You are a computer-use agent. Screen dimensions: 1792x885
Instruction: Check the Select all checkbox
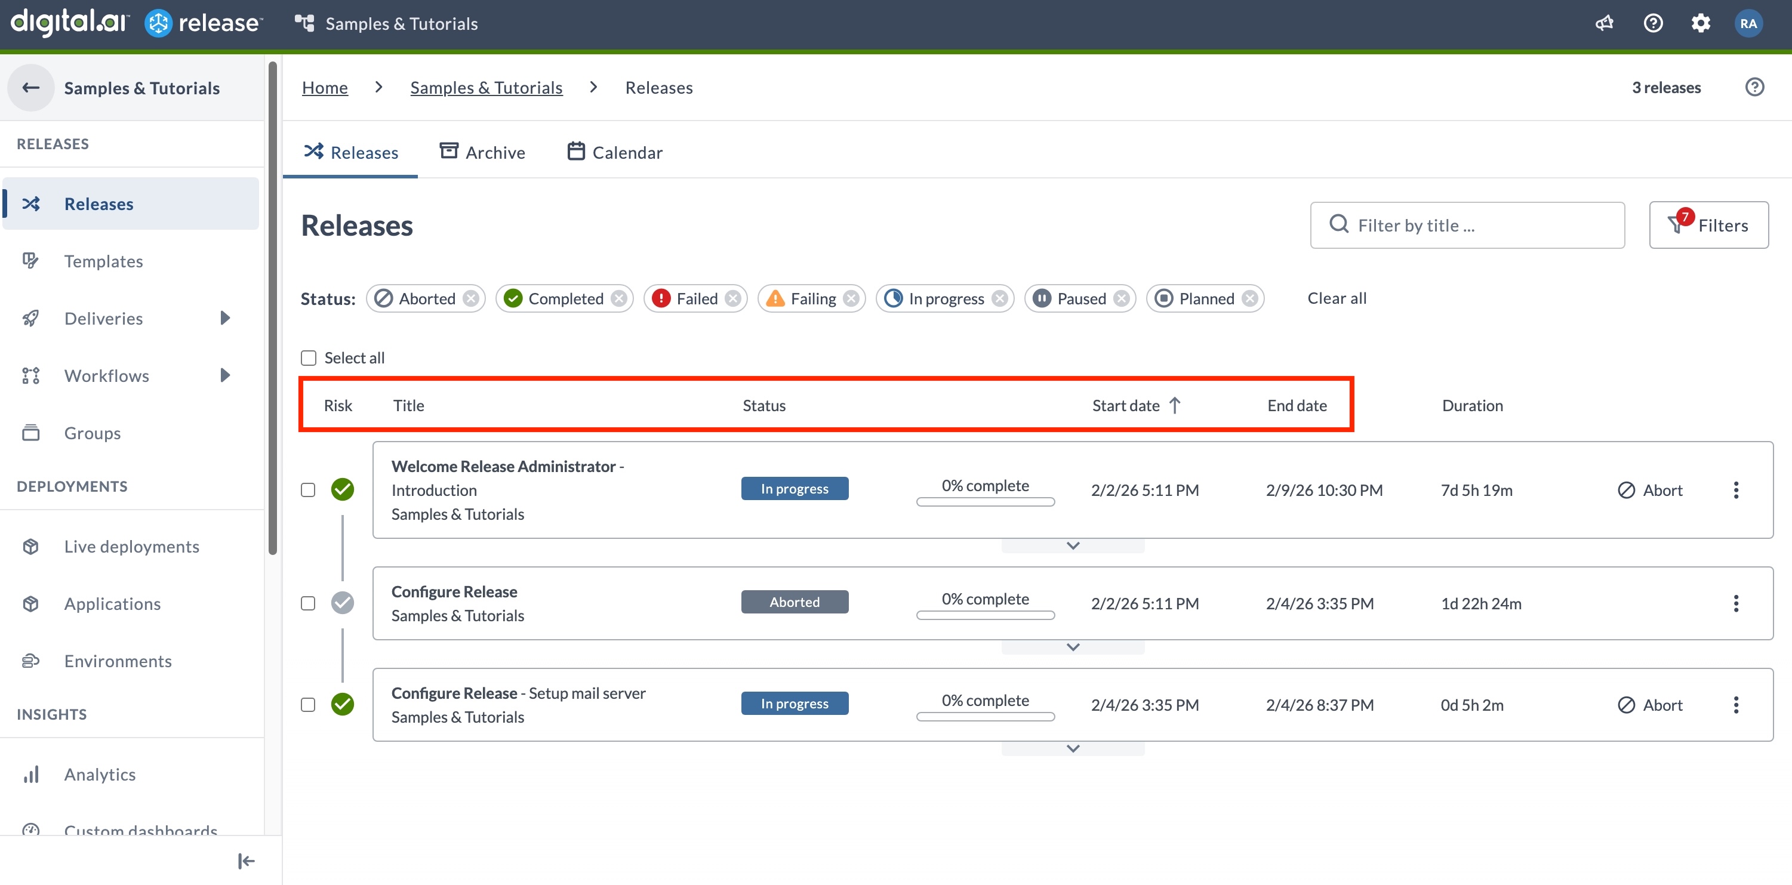[x=308, y=357]
